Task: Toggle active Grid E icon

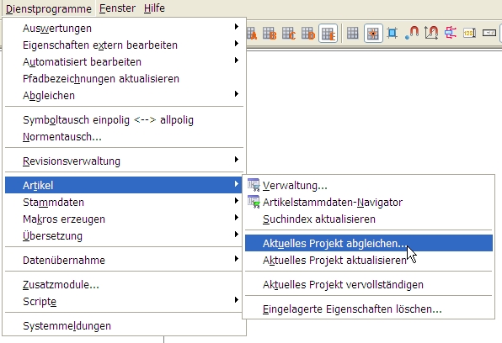Action: click(x=328, y=34)
